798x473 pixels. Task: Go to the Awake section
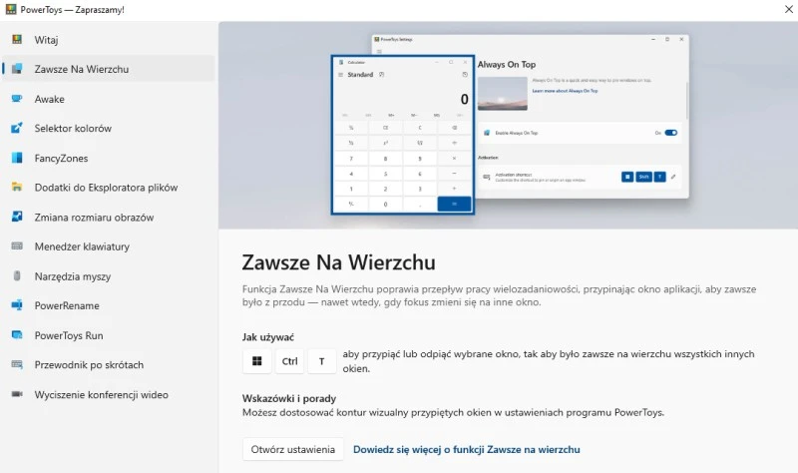(x=109, y=99)
